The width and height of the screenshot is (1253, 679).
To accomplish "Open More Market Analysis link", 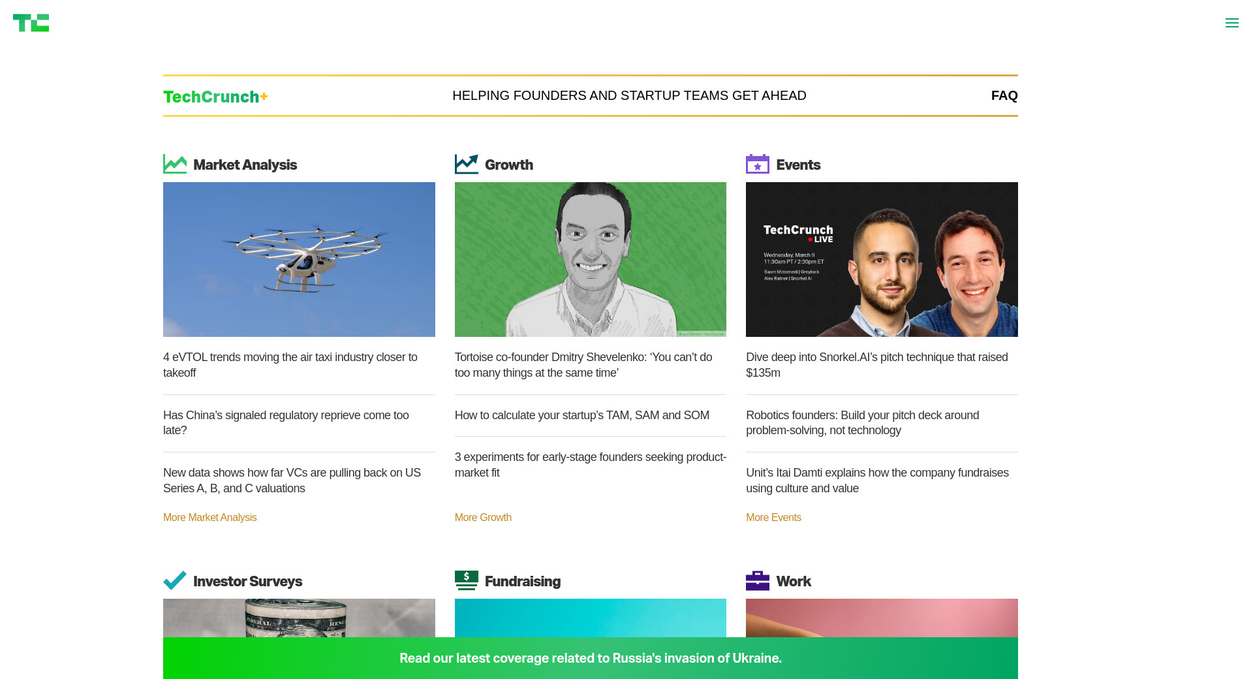I will 209,517.
